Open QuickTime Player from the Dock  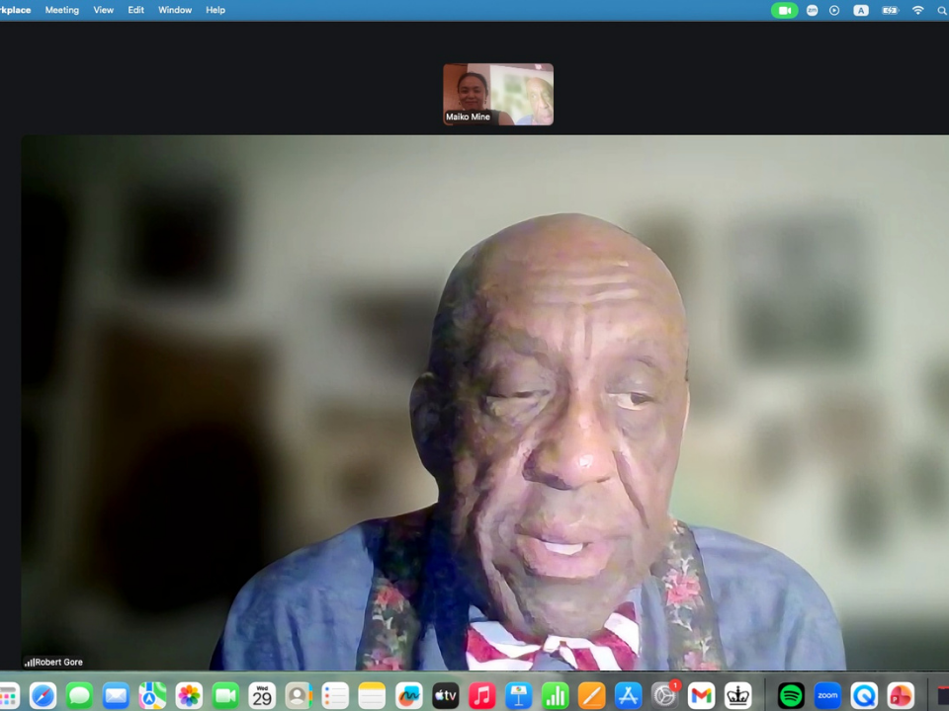point(864,696)
